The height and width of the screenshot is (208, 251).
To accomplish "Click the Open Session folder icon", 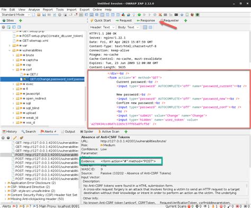I will click(x=39, y=15).
